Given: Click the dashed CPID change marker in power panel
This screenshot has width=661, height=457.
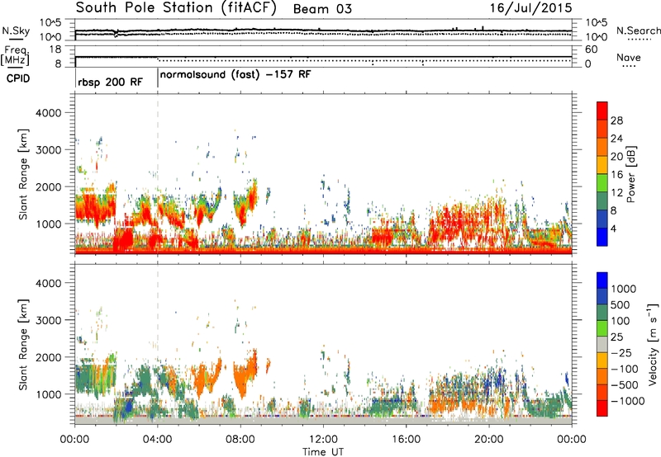Looking at the screenshot, I should click(x=158, y=173).
